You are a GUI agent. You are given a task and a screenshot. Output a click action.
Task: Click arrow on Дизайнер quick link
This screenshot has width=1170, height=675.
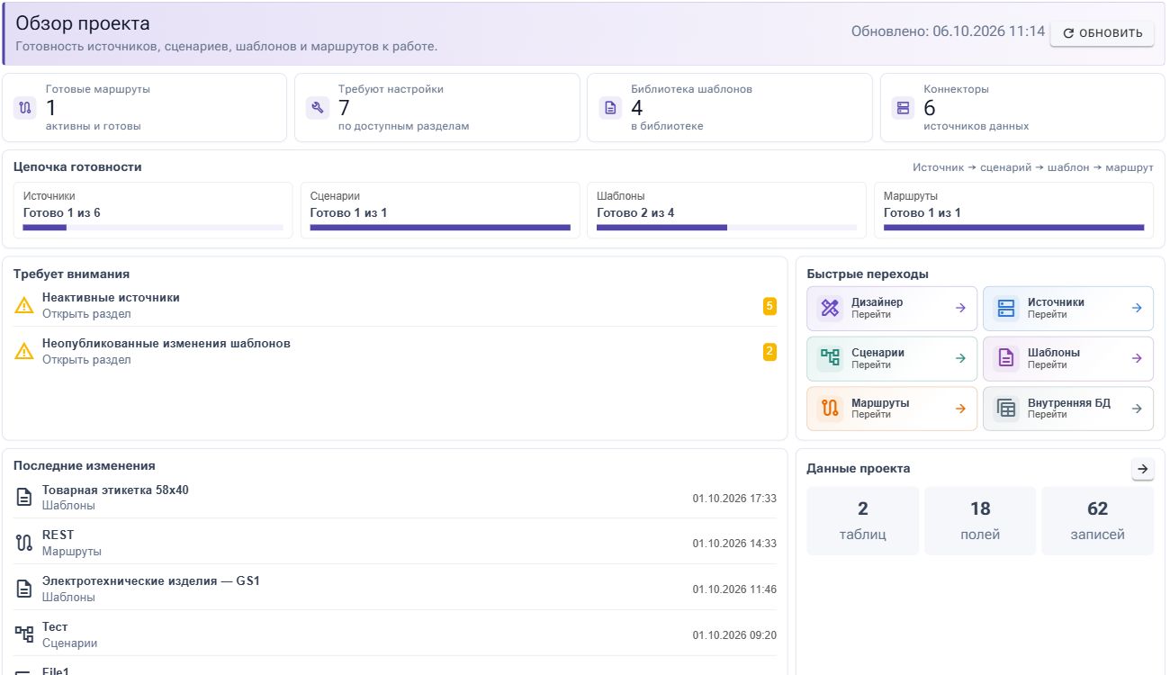(x=960, y=308)
